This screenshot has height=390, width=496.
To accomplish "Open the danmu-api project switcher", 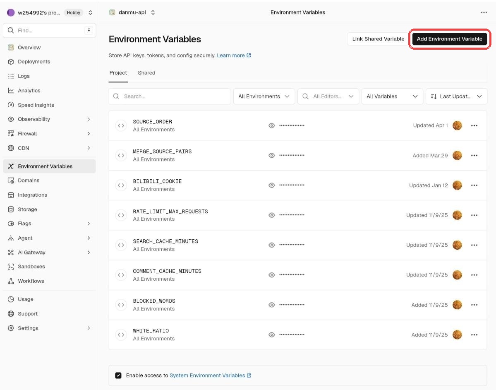I will point(153,12).
